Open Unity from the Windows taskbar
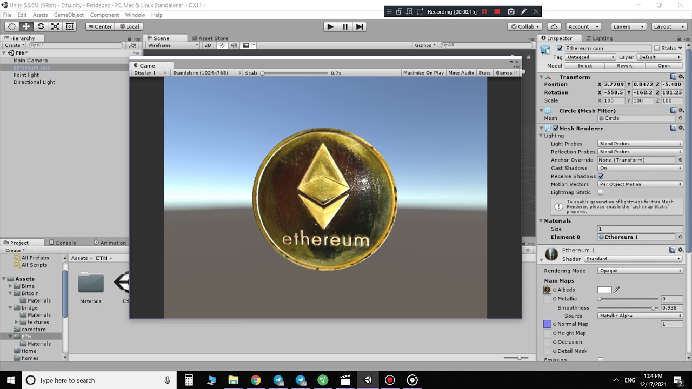This screenshot has height=389, width=692. [x=368, y=380]
